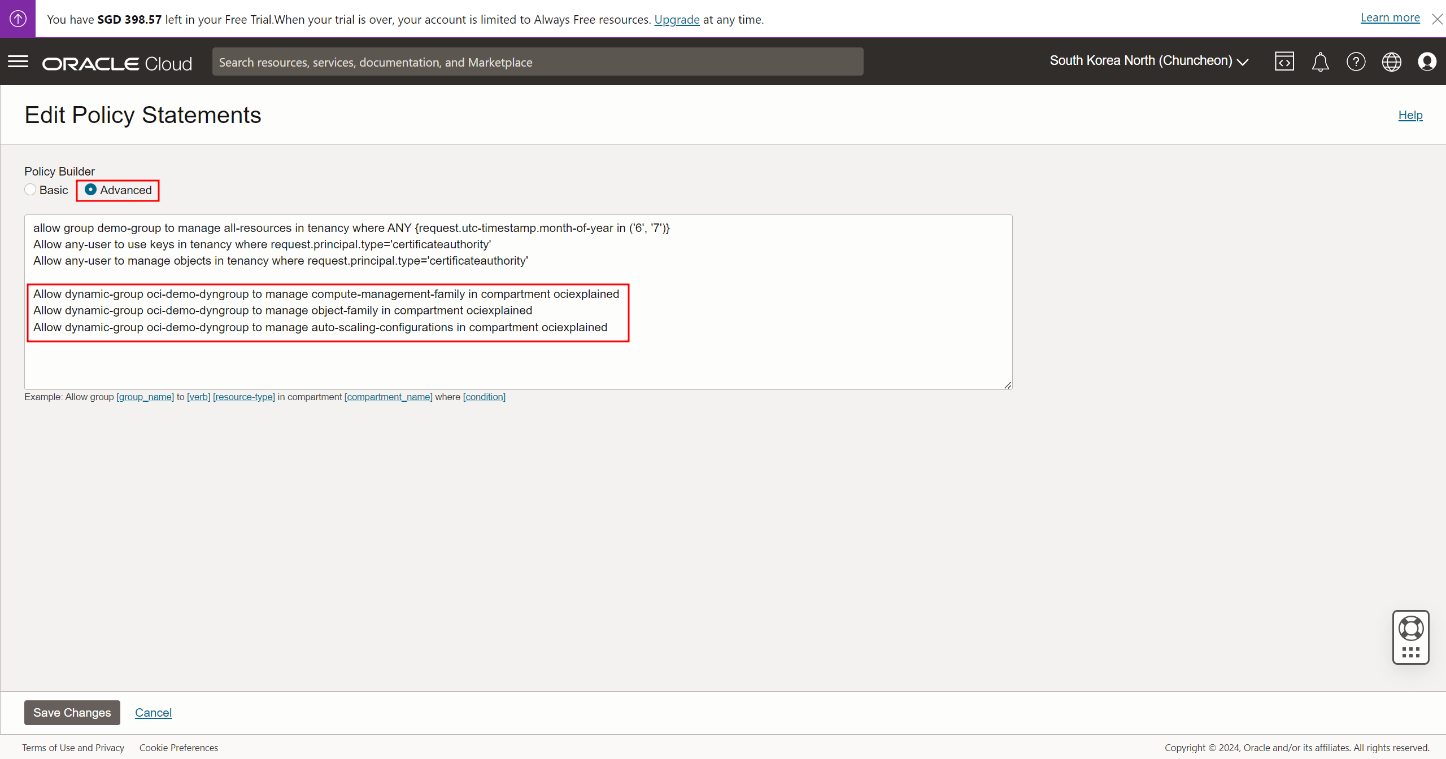Click the Save Changes button
Image resolution: width=1446 pixels, height=759 pixels.
tap(72, 712)
